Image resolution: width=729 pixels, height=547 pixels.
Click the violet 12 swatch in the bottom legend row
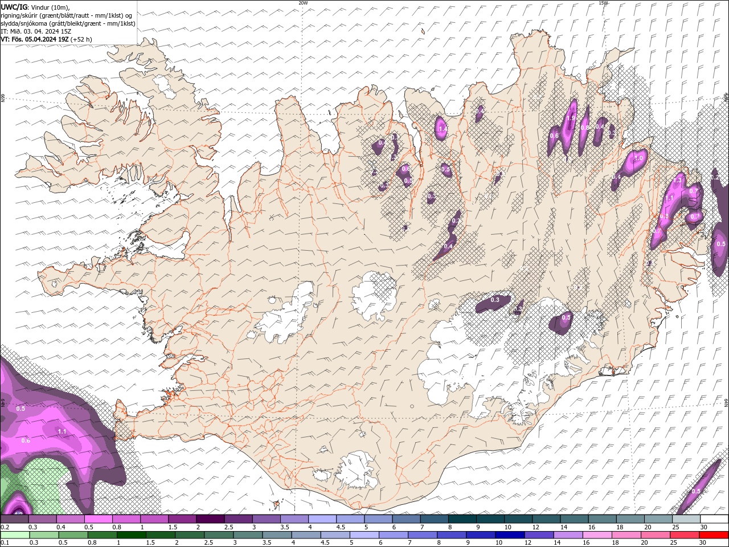539,535
